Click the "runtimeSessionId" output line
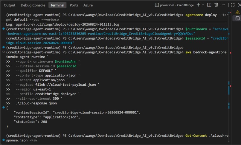241x145 pixels. tap(77, 113)
